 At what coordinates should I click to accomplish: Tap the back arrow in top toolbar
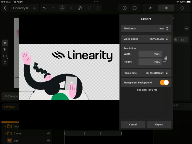[5, 8]
